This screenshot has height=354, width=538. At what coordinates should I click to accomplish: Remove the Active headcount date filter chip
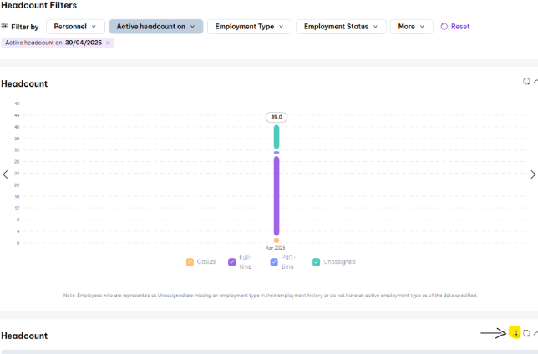coord(108,43)
